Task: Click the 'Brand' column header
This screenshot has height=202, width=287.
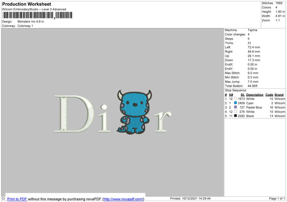Action: (279, 95)
